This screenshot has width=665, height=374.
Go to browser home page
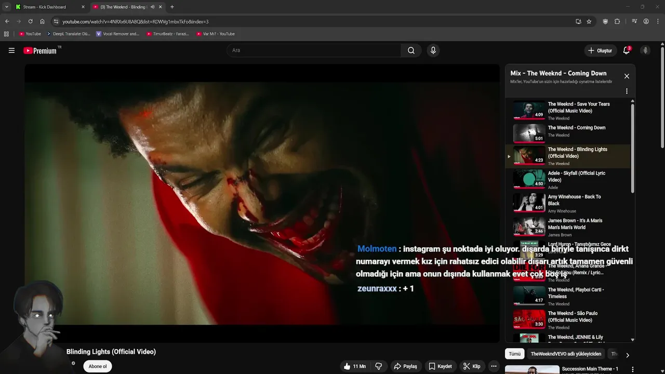pos(42,21)
